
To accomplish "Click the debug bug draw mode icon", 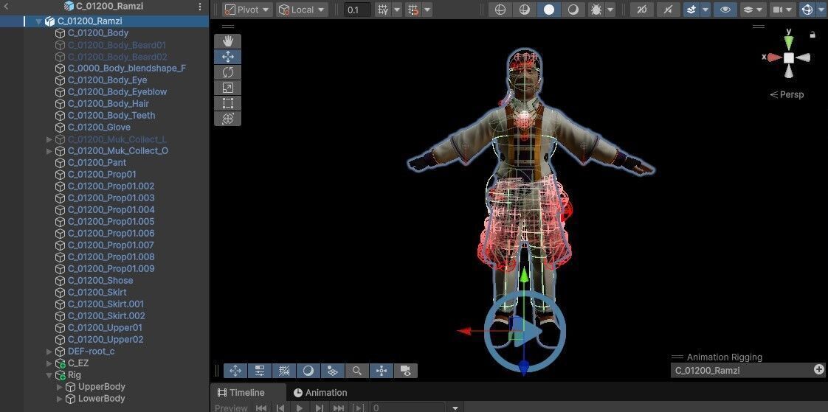I will click(x=596, y=10).
